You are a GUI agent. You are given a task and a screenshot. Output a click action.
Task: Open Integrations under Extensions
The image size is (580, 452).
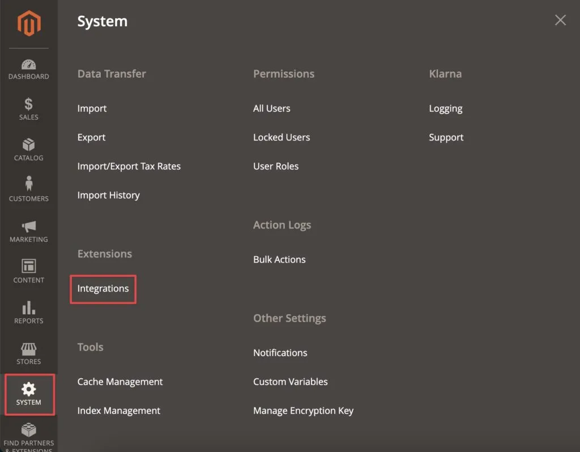point(103,289)
